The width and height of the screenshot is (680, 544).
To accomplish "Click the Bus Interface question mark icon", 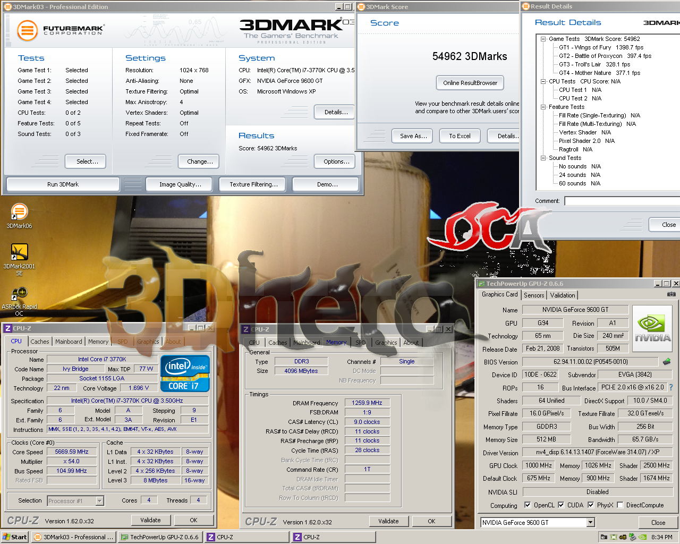I will click(671, 387).
